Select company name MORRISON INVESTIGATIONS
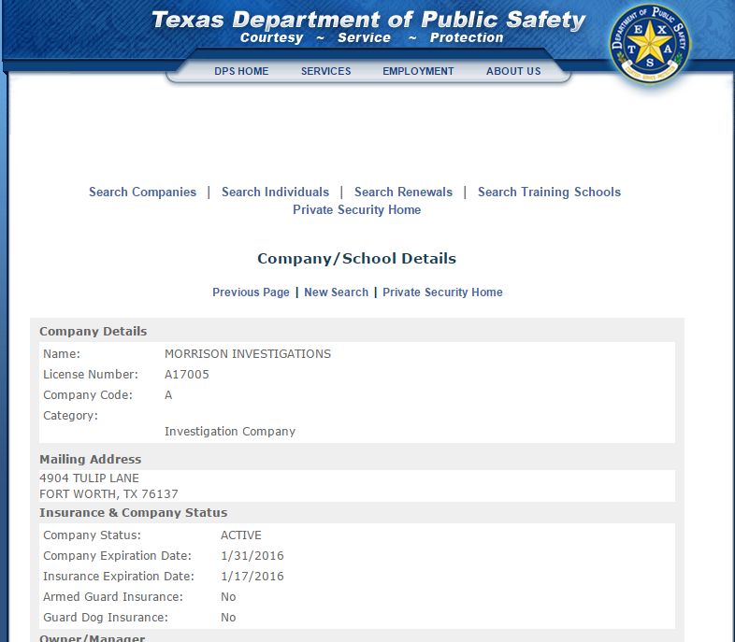Viewport: 735px width, 642px height. (248, 354)
